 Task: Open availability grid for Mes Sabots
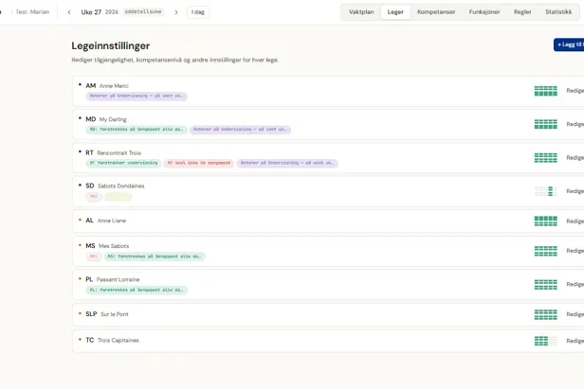click(546, 251)
